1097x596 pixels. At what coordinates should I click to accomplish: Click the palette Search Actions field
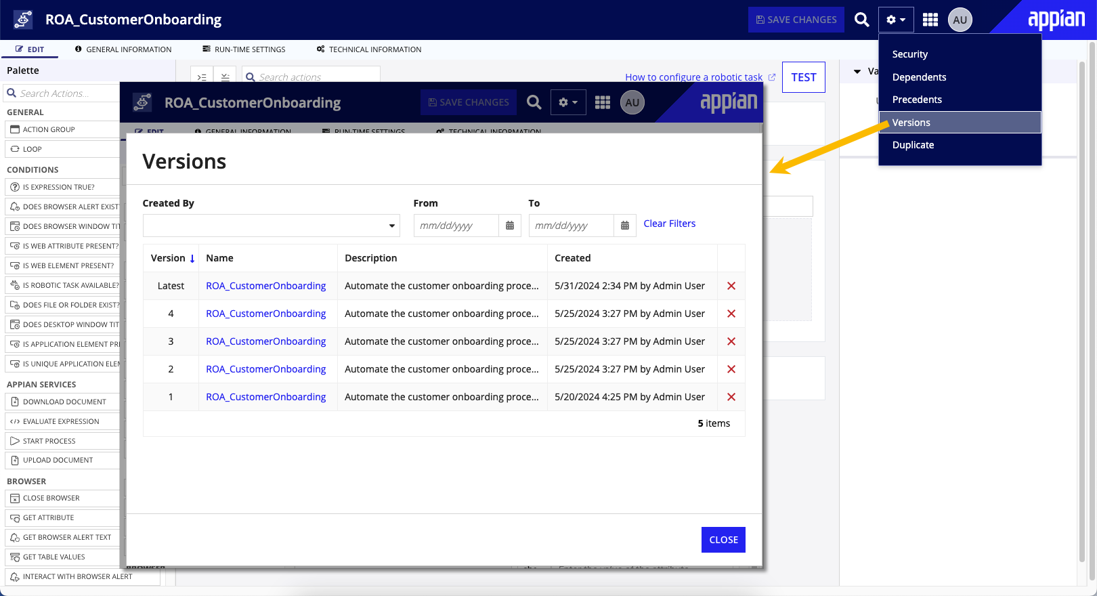click(x=62, y=93)
